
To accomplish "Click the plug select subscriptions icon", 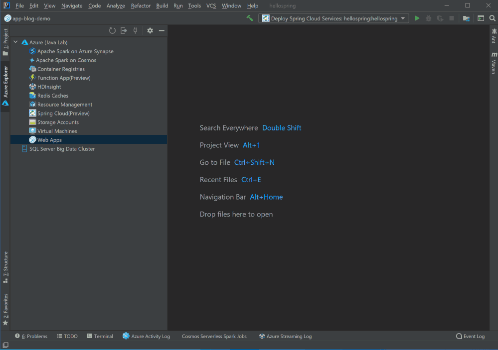I will point(135,30).
